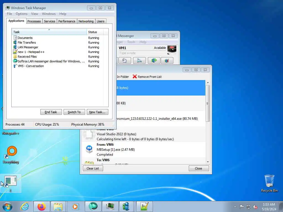The image size is (283, 212).
Task: Open Windows Explorer from the taskbar
Action: [58, 206]
